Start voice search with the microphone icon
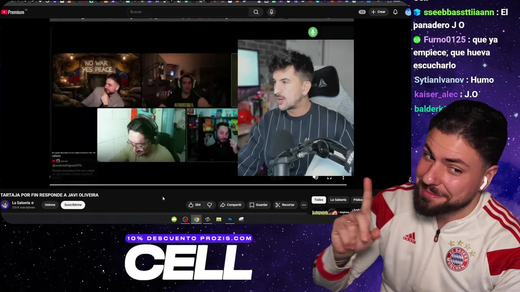The image size is (520, 292). pos(271,12)
